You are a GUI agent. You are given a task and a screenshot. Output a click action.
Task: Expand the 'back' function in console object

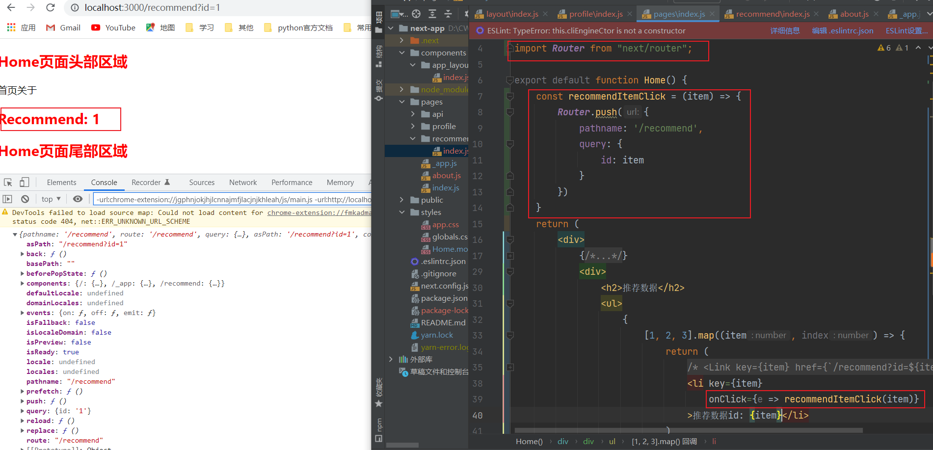(x=23, y=254)
